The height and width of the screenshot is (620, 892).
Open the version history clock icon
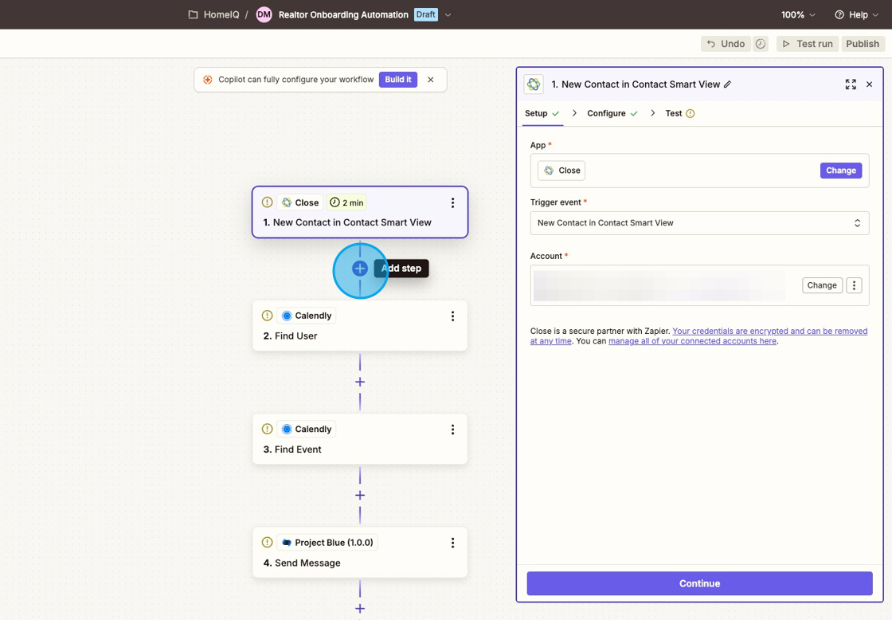coord(761,44)
